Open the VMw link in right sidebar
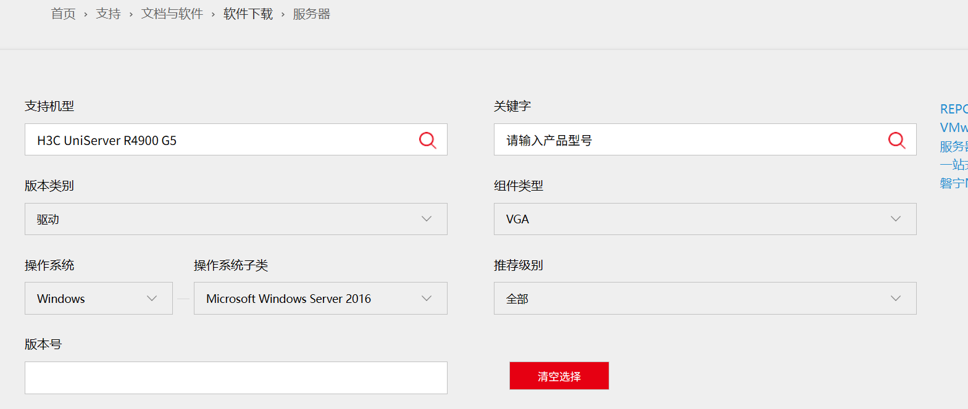The width and height of the screenshot is (968, 409). coord(953,128)
